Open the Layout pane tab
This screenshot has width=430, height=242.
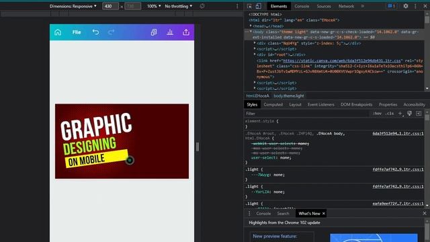click(x=295, y=105)
